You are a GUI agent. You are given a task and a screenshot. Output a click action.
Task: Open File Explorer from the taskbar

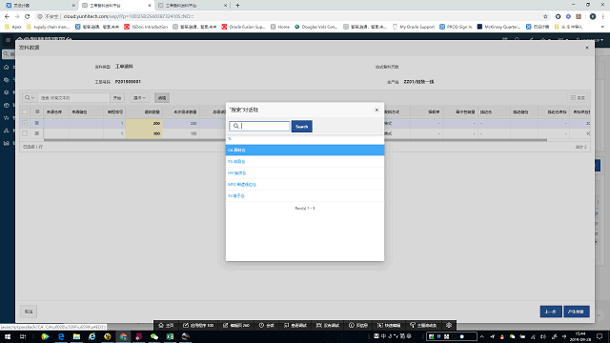[76, 336]
